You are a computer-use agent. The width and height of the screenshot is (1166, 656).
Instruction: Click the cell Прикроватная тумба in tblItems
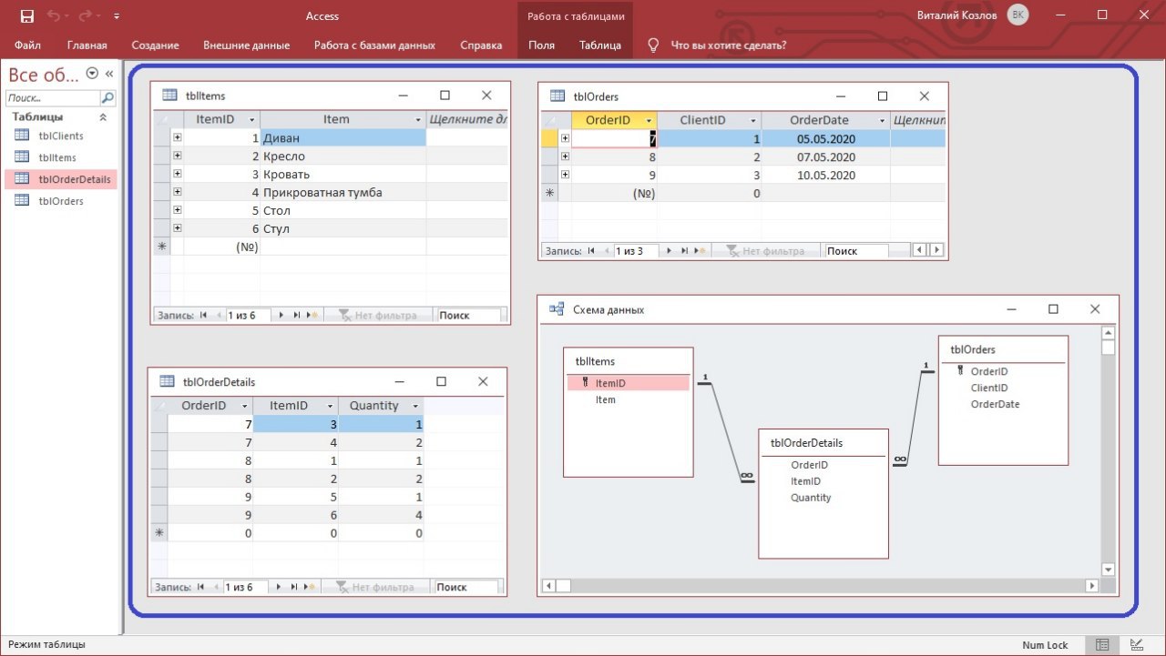pos(343,192)
